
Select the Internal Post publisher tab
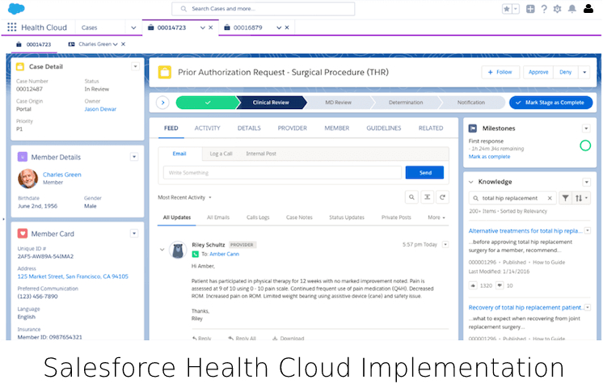click(261, 154)
